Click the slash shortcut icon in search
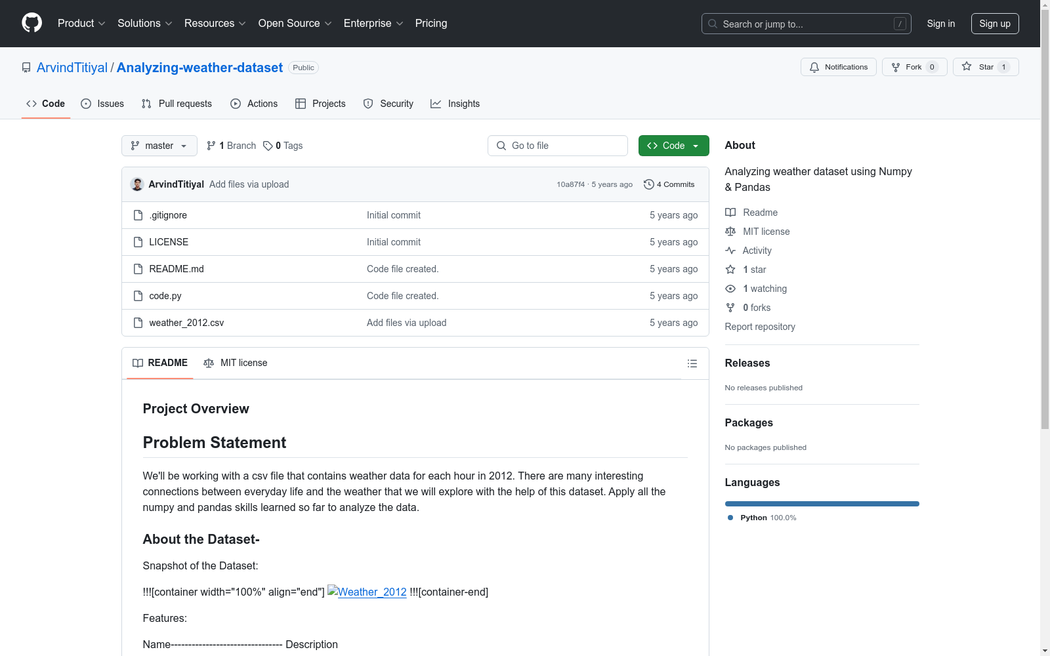 tap(900, 24)
